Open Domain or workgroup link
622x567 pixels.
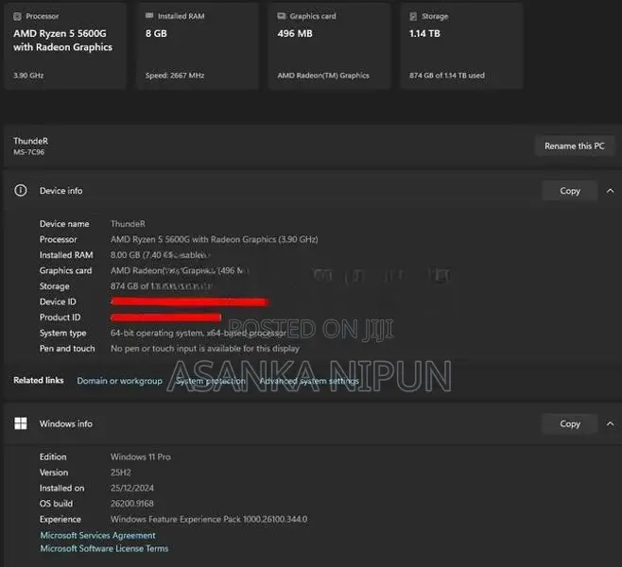(119, 381)
